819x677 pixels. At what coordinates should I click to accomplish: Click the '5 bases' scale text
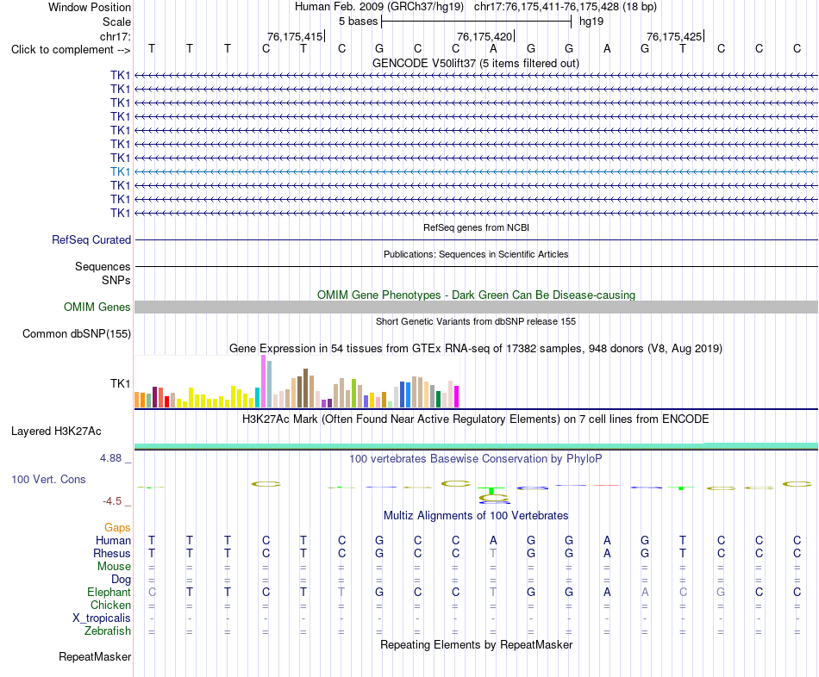click(358, 22)
